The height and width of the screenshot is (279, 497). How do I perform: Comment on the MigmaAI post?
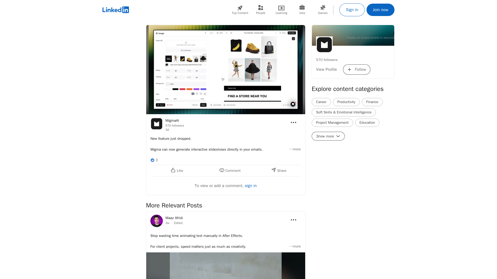click(x=230, y=171)
